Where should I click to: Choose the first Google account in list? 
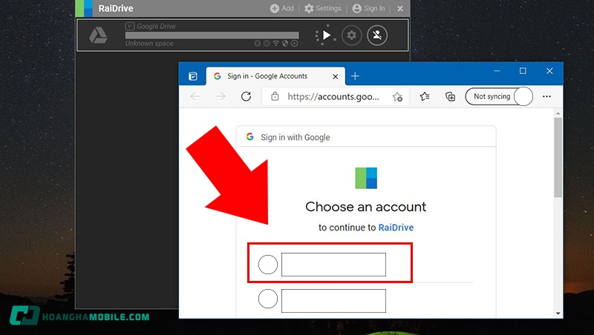(x=330, y=265)
